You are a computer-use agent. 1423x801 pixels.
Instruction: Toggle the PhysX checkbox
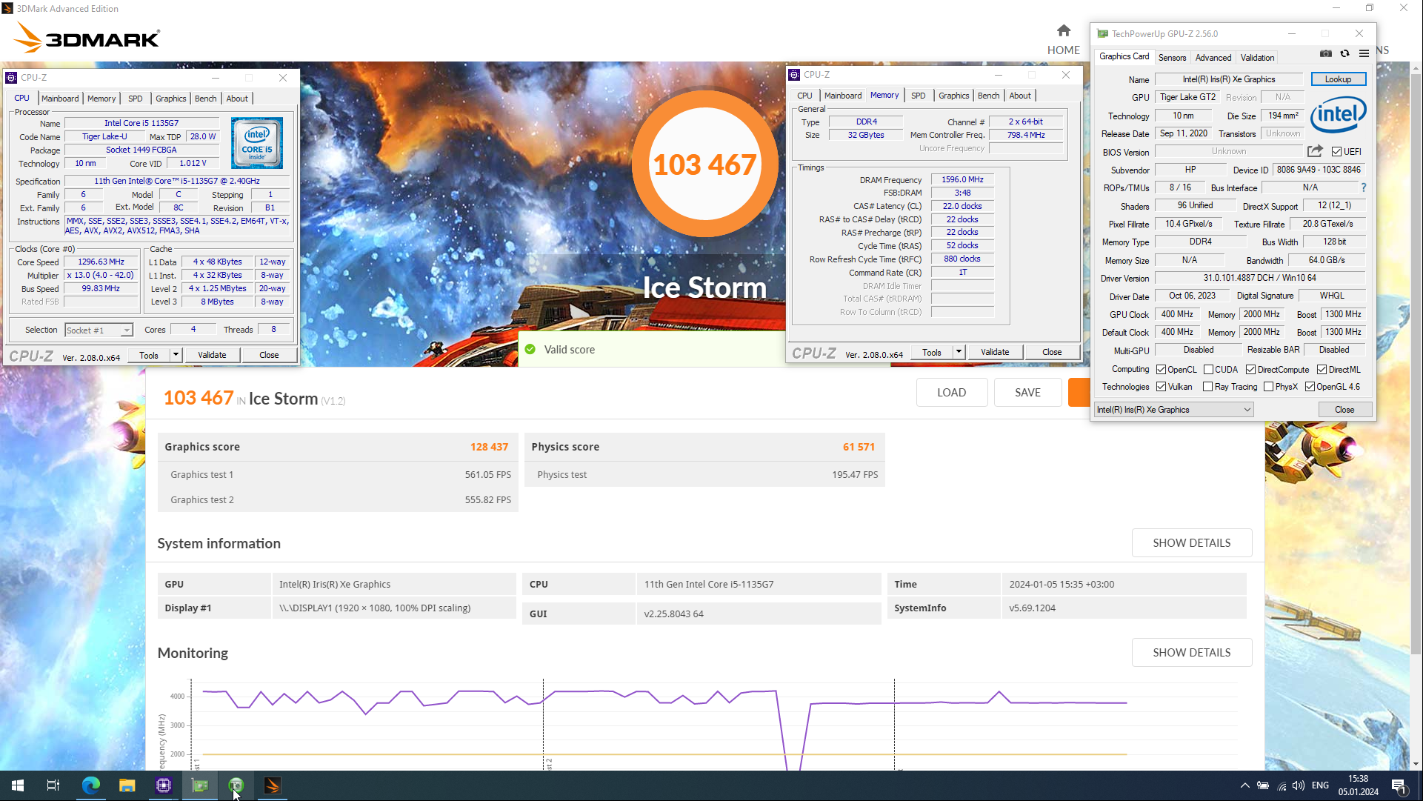coord(1268,387)
